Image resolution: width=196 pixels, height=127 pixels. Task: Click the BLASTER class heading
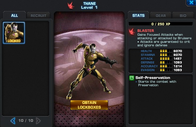(x=146, y=31)
